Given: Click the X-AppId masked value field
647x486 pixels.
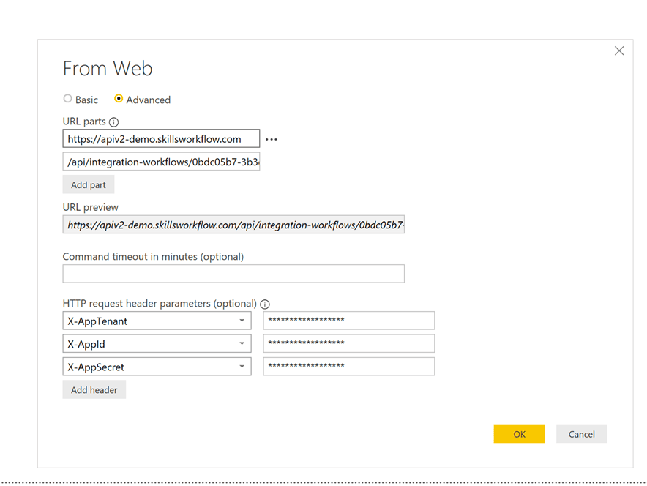Looking at the screenshot, I should (348, 344).
